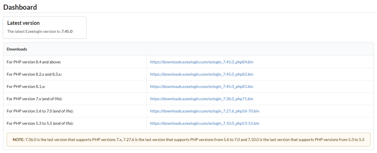Download the ezlogin_7.27.6_php56-70.bin file

coord(204,111)
